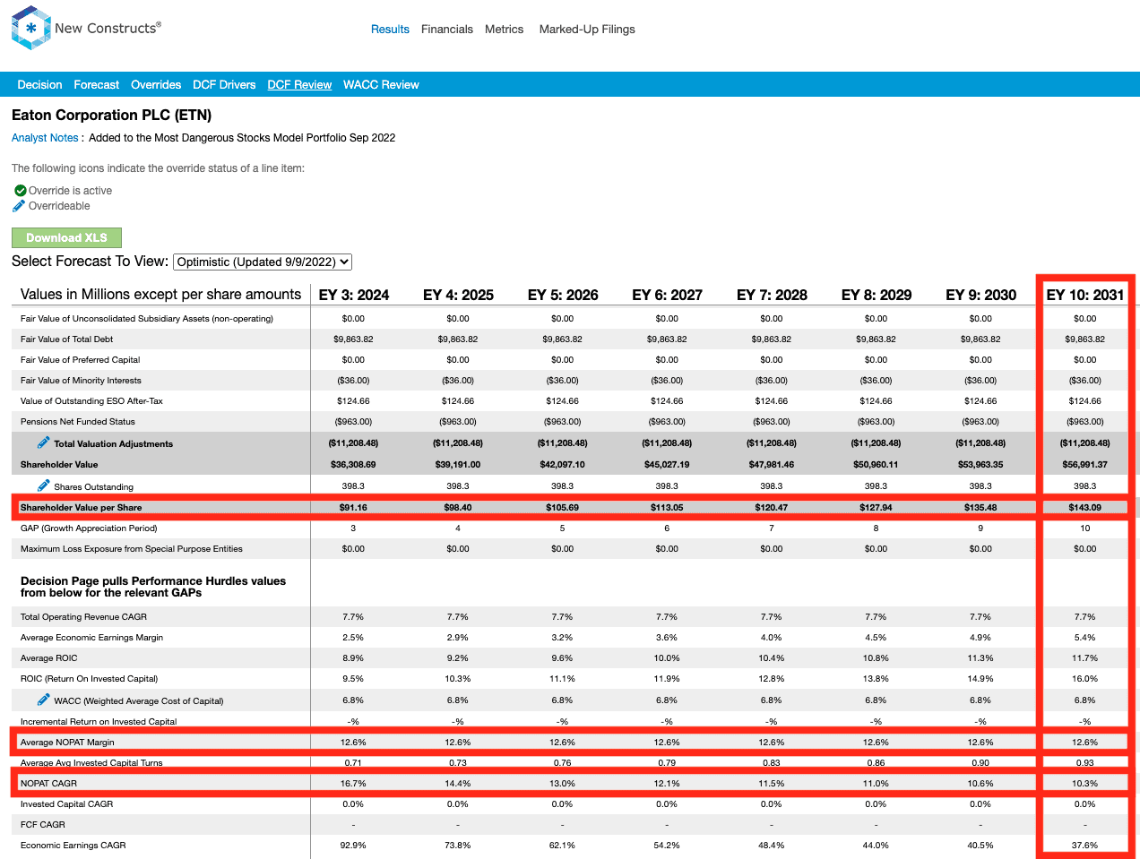Image resolution: width=1140 pixels, height=859 pixels.
Task: Click the EY 10: 2031 column header
Action: click(1085, 295)
